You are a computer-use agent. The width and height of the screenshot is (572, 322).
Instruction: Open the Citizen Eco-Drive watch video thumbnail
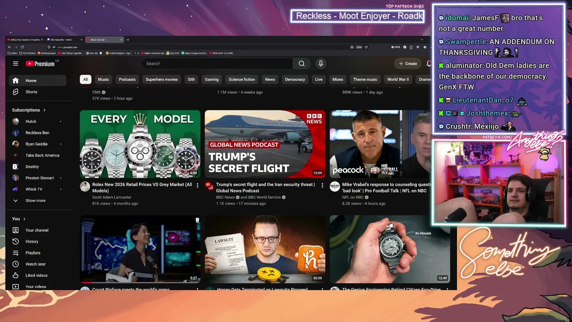coord(390,249)
